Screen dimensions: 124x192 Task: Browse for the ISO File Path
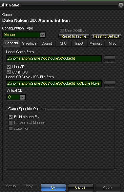click(x=109, y=84)
